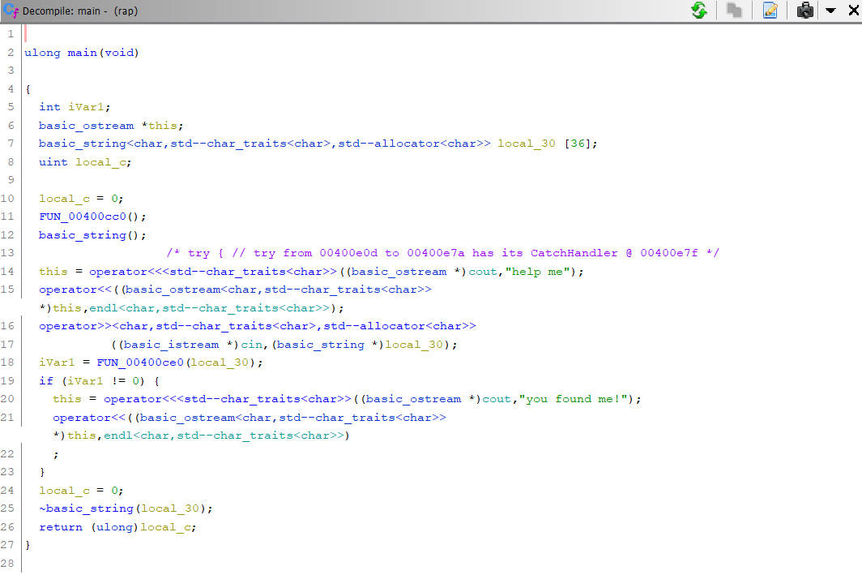The image size is (862, 575).
Task: Select the main function name in signature
Action: [82, 53]
